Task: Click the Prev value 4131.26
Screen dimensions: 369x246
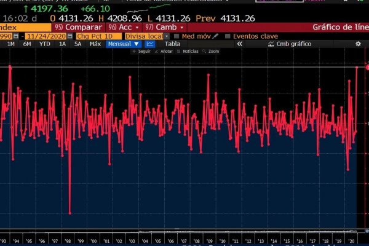Action: [x=237, y=18]
